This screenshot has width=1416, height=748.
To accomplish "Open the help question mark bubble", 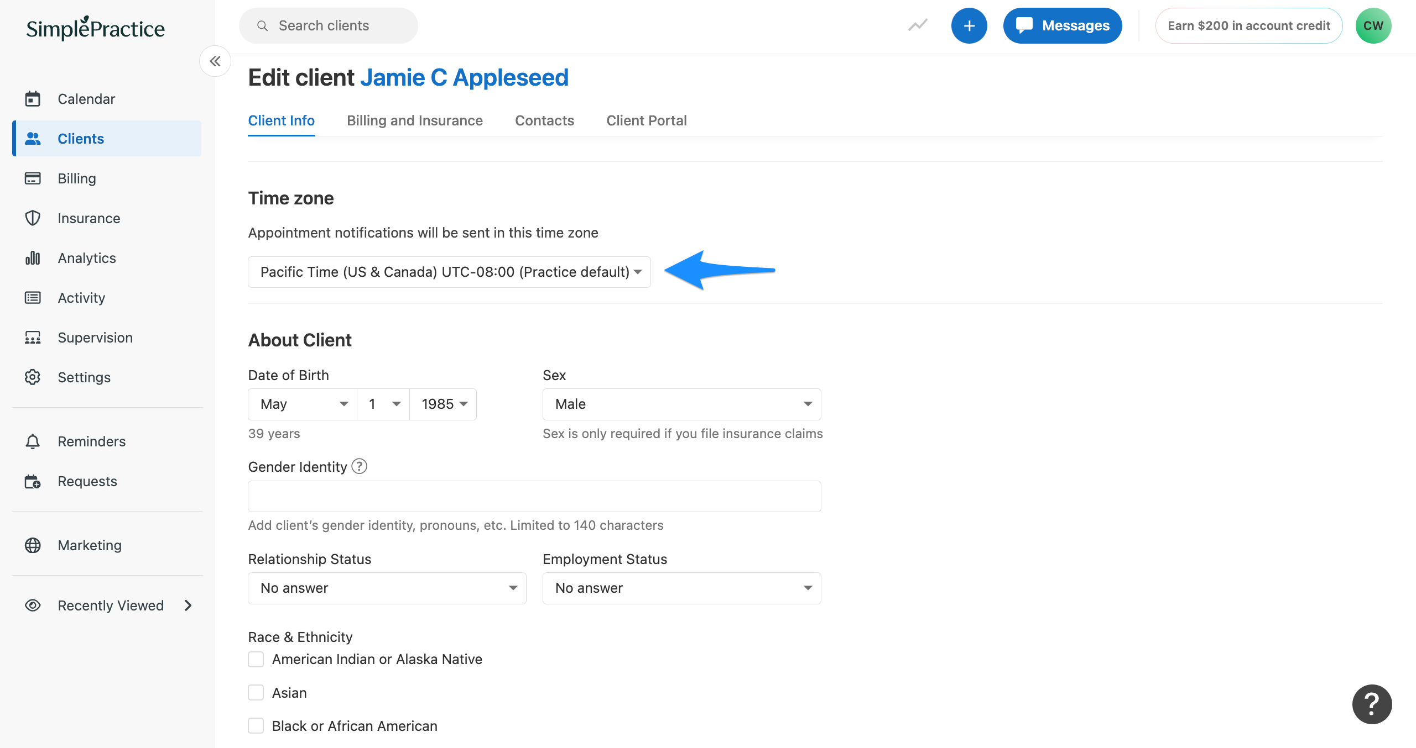I will pos(1372,704).
